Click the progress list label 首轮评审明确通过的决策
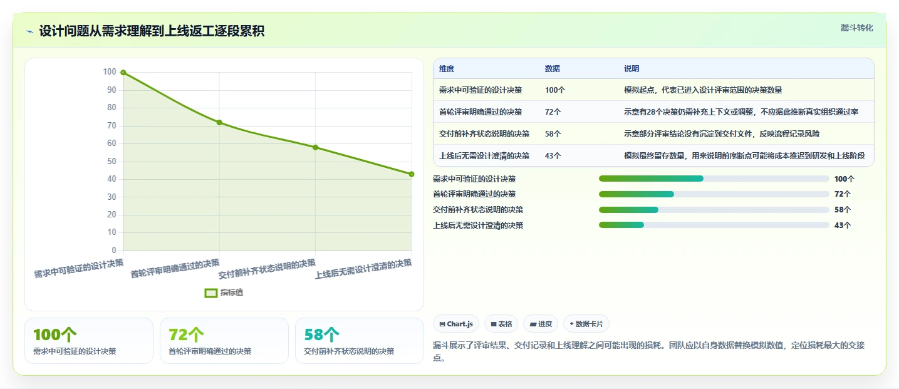The height and width of the screenshot is (389, 899). (474, 194)
